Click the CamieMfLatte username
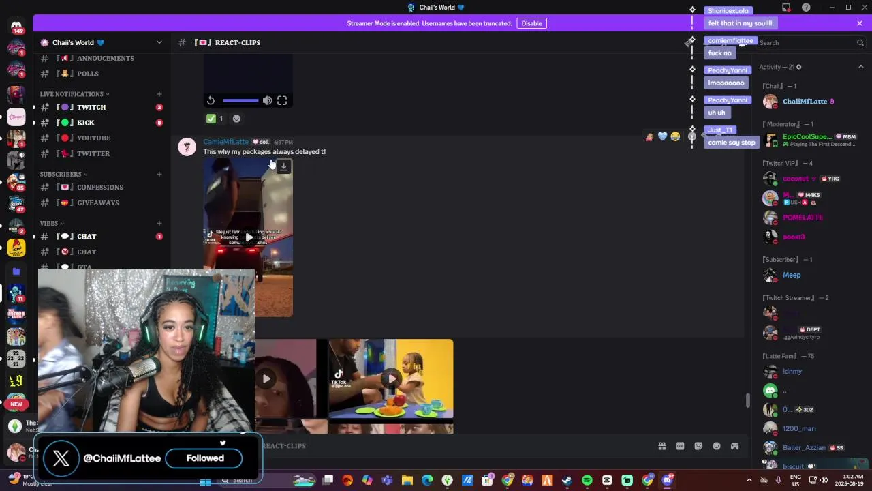The image size is (872, 491). point(225,142)
